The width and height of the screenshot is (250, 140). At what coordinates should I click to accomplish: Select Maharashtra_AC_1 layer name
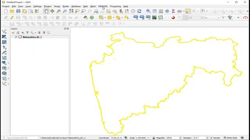pyautogui.click(x=32, y=37)
